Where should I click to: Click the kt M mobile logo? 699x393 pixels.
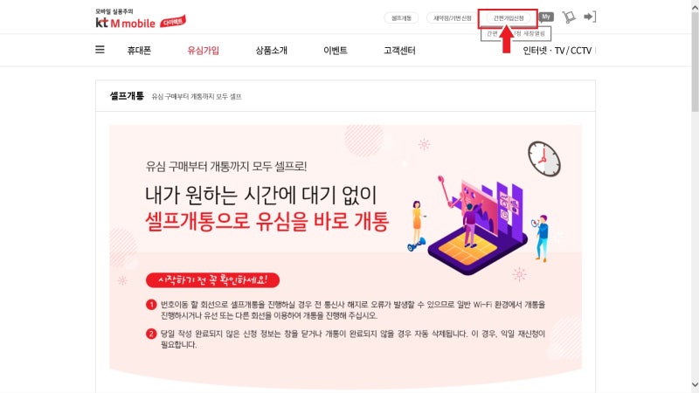pyautogui.click(x=125, y=19)
